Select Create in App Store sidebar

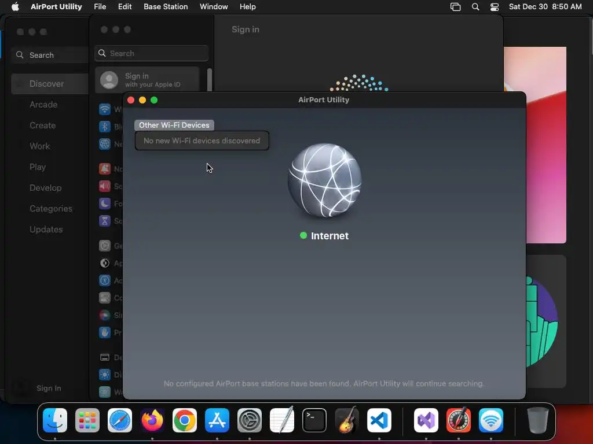[x=42, y=125]
